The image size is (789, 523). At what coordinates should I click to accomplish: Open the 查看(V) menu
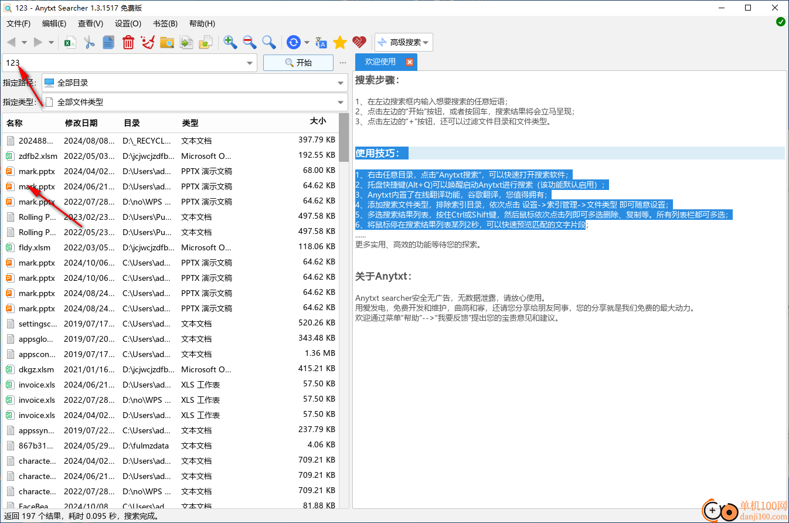click(x=91, y=23)
